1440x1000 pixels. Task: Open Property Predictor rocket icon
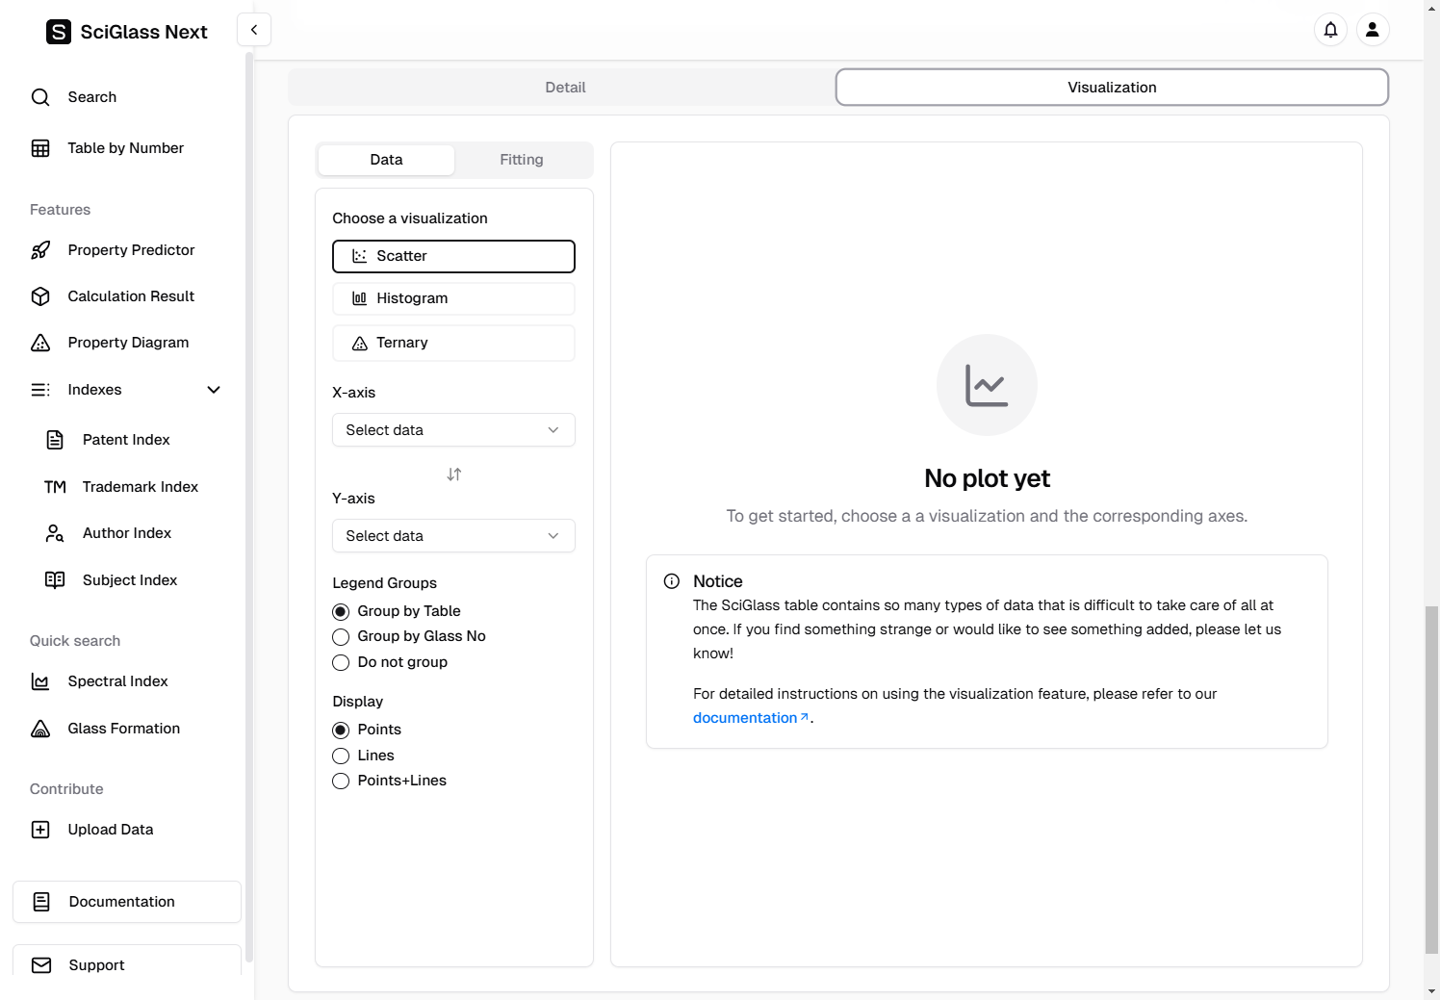(x=40, y=250)
